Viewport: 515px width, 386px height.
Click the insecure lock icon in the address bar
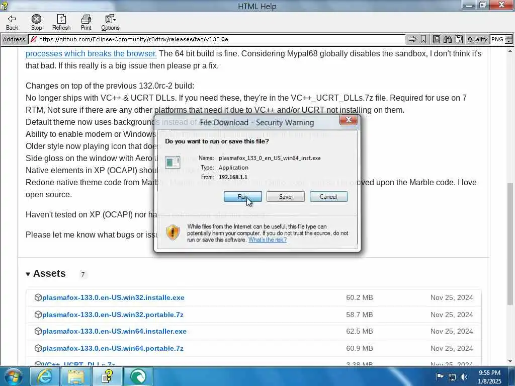[33, 39]
